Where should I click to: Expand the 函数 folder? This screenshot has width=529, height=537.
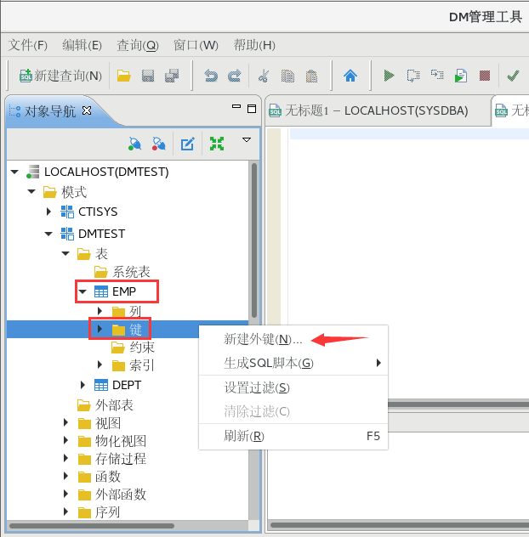65,476
